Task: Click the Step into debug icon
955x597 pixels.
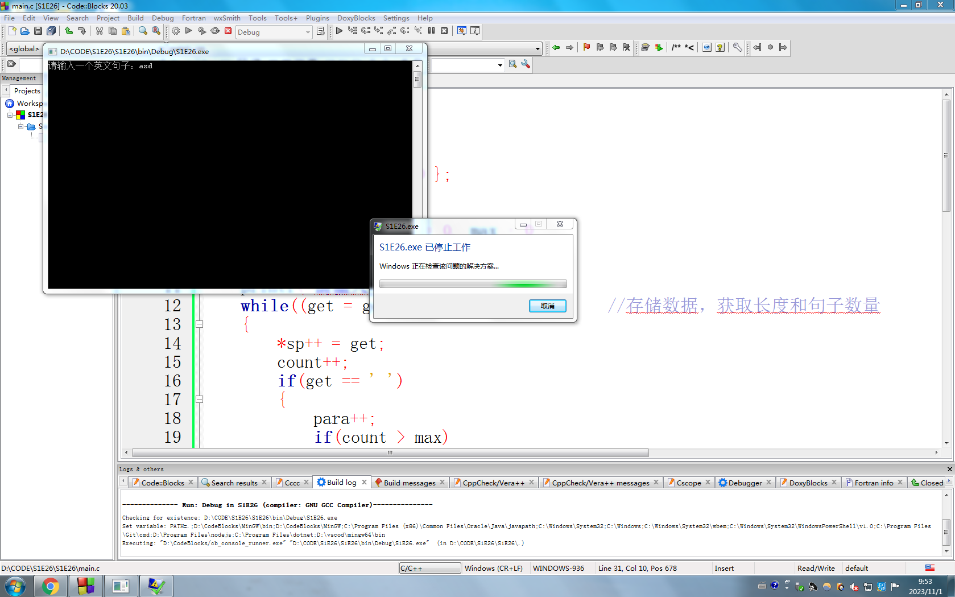Action: click(x=379, y=31)
